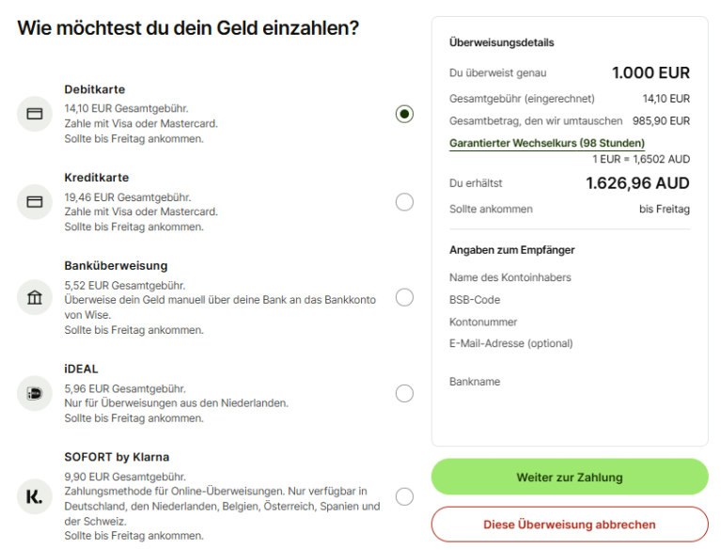Select the Debitkarte radio button
The image size is (721, 550).
404,114
